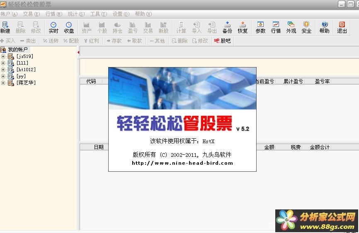Collapse sidebar with the red arrow
359x233 pixels.
tap(78, 53)
